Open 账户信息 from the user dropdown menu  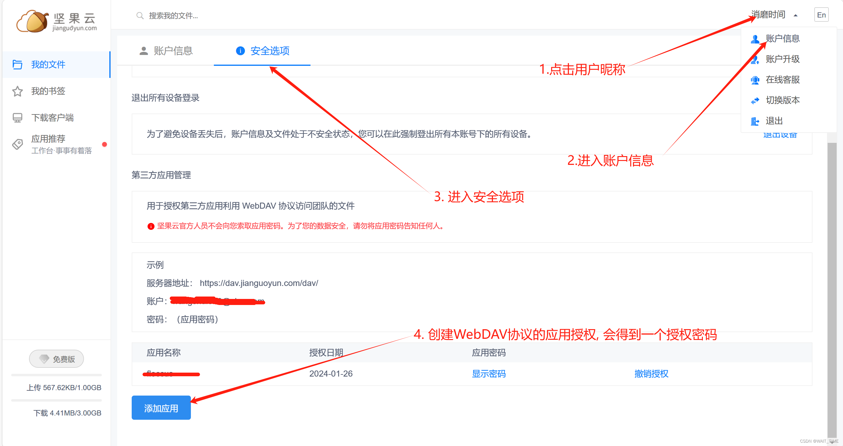(783, 39)
